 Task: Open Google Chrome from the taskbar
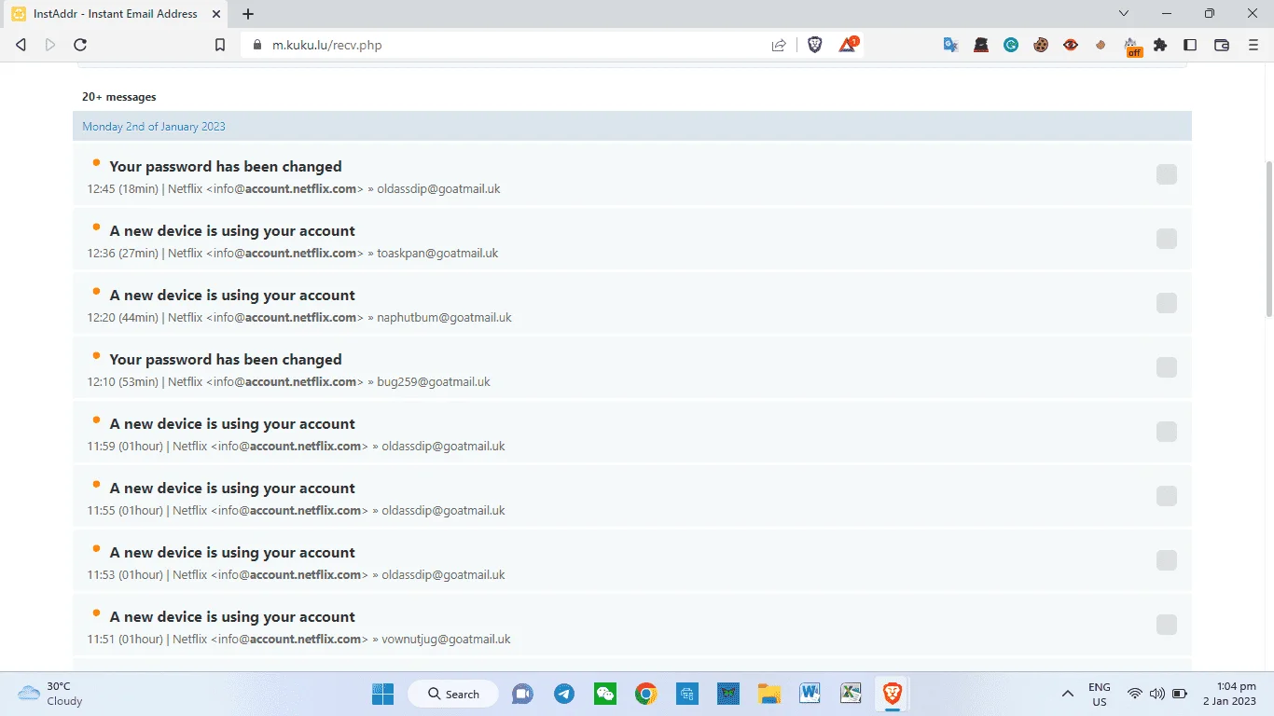[x=645, y=694]
